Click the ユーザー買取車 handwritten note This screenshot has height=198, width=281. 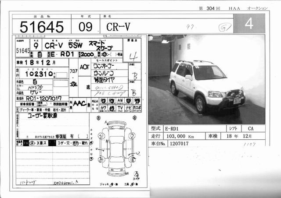pyautogui.click(x=42, y=116)
